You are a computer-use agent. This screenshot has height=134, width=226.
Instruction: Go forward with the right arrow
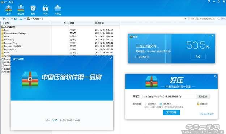coord(8,19)
